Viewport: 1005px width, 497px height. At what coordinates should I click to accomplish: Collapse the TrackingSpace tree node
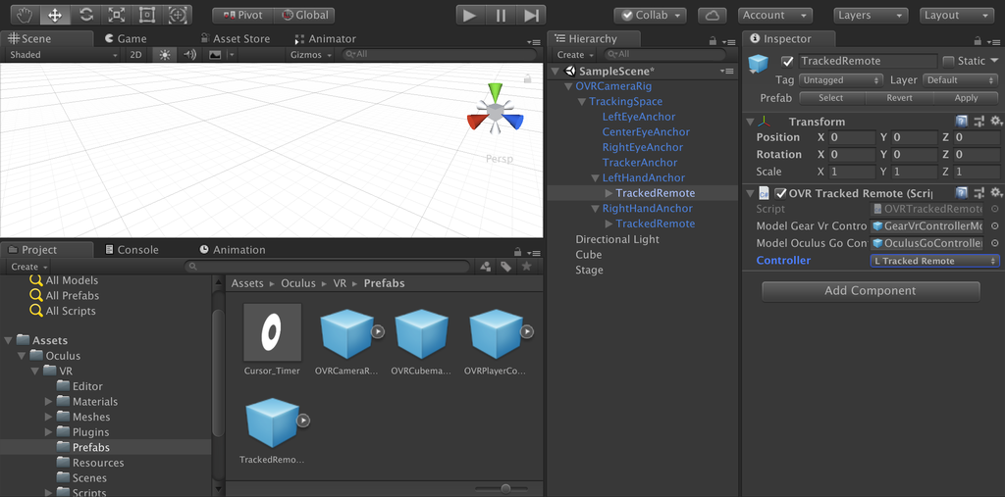(582, 102)
